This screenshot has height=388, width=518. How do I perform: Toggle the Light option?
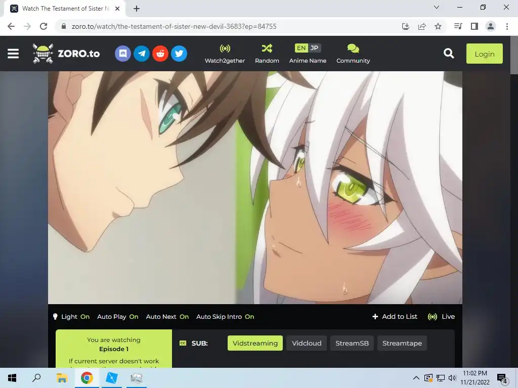point(71,317)
